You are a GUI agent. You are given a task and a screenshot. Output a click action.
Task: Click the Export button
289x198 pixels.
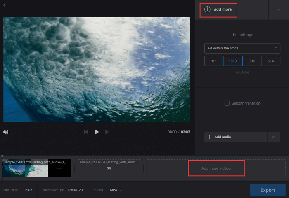coord(267,190)
